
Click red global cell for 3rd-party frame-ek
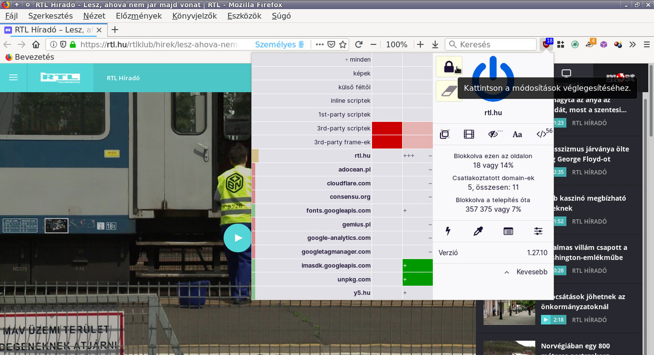[387, 142]
